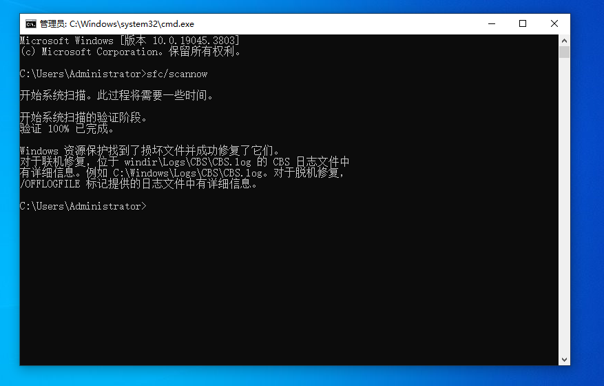Minimize the cmd.exe window

click(492, 24)
